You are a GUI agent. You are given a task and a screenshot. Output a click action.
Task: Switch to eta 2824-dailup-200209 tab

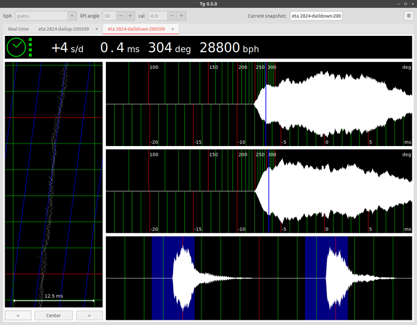click(x=64, y=29)
